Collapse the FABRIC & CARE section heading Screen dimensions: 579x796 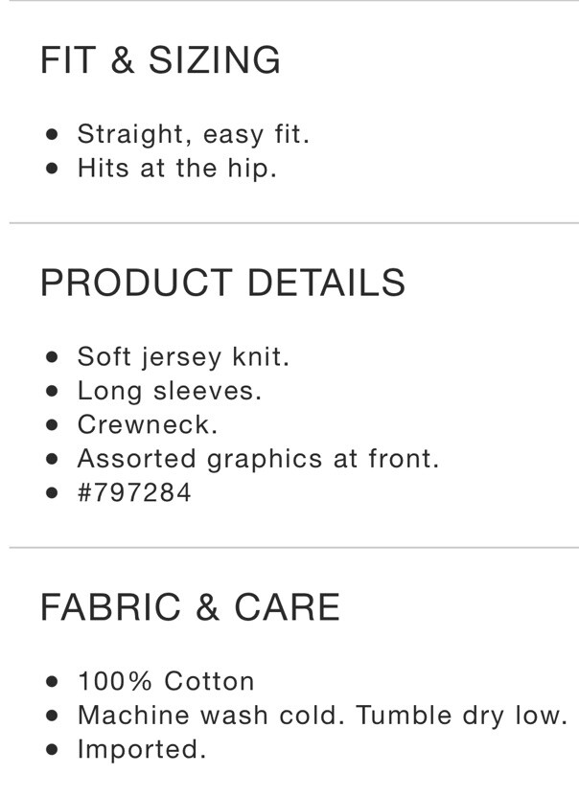coord(190,606)
